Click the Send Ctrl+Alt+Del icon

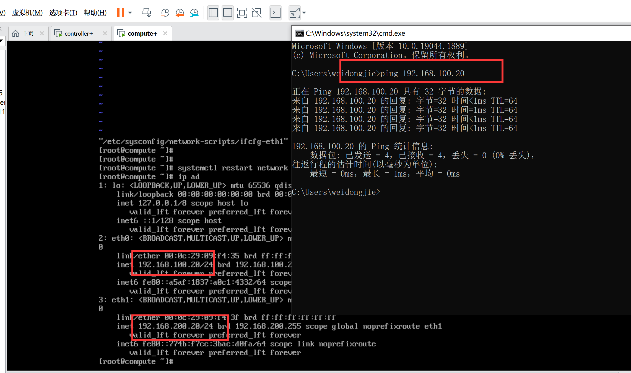coord(146,13)
